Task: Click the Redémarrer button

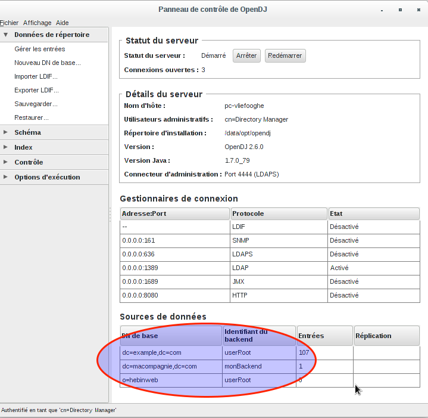Action: pyautogui.click(x=285, y=56)
